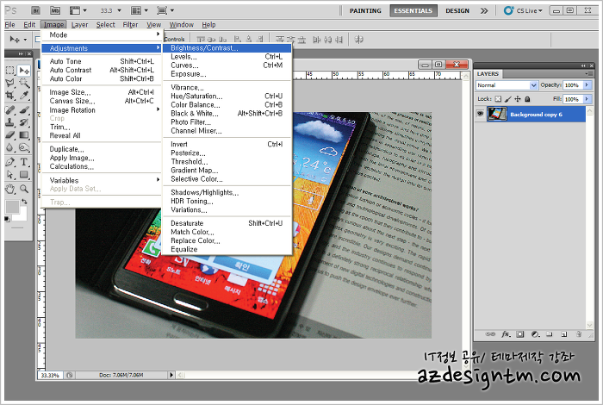Select the Eyedropper tool
The width and height of the screenshot is (603, 405).
(24, 95)
